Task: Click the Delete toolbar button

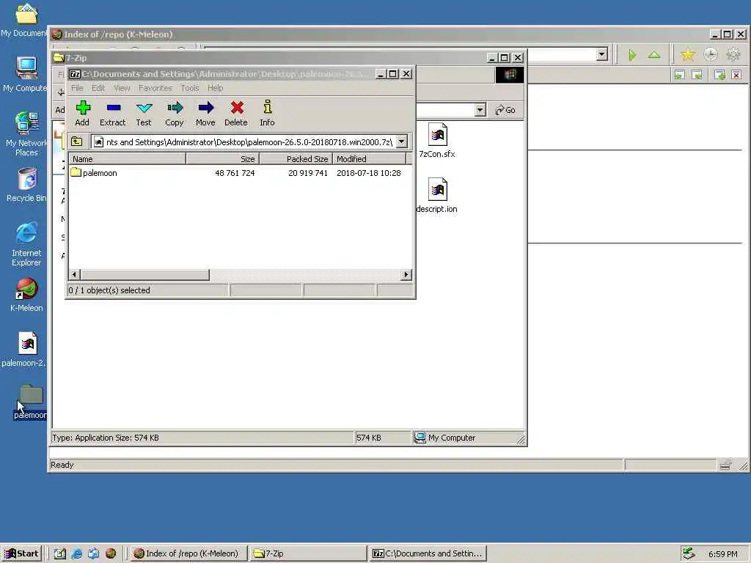Action: (x=236, y=114)
